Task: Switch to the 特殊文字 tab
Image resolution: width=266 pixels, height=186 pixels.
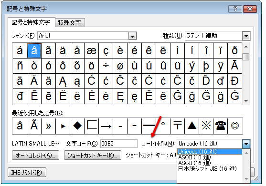Action: tap(70, 22)
